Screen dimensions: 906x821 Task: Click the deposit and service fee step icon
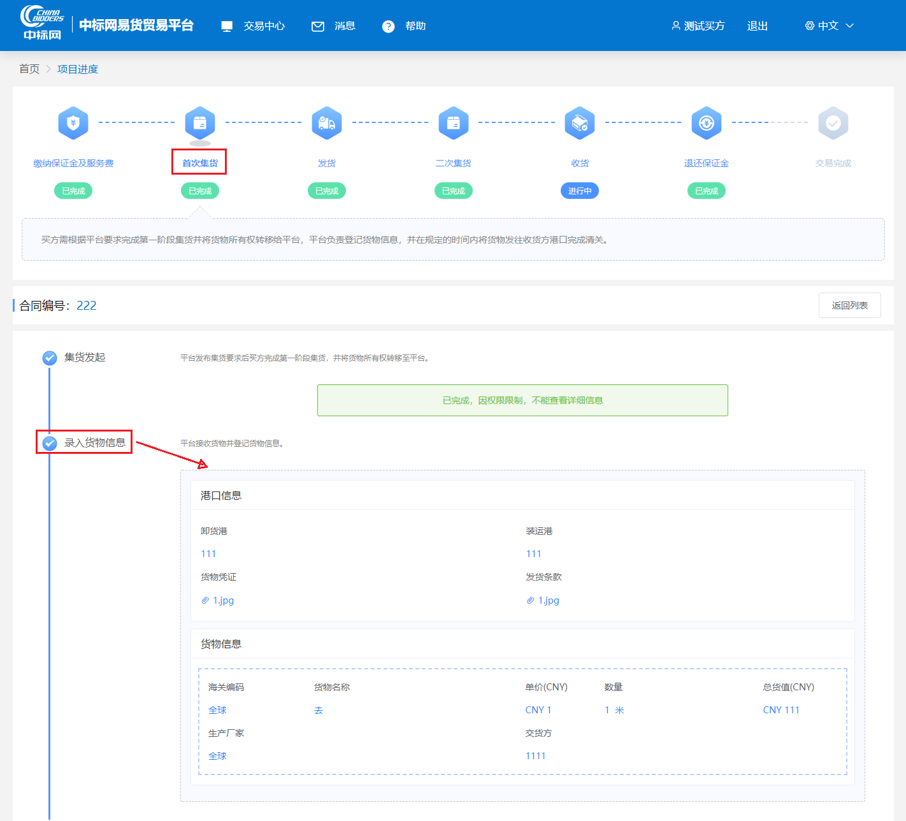[x=73, y=123]
